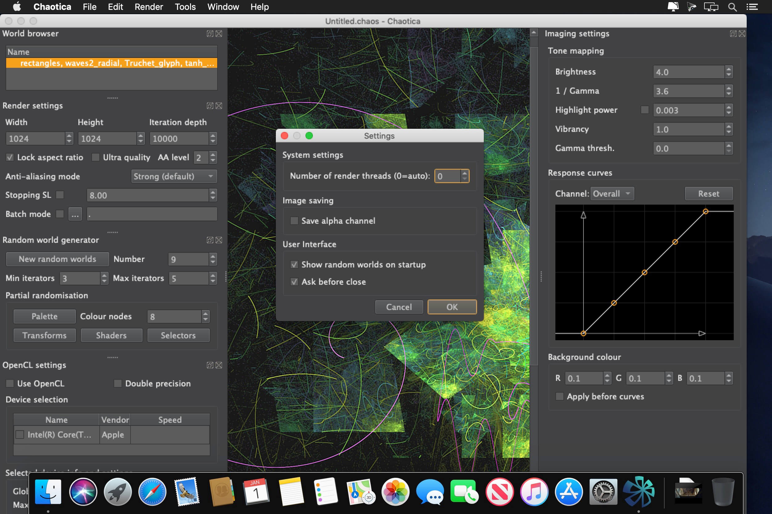Close the OpenCL settings panel
Screen dimensions: 772x514
(218, 365)
